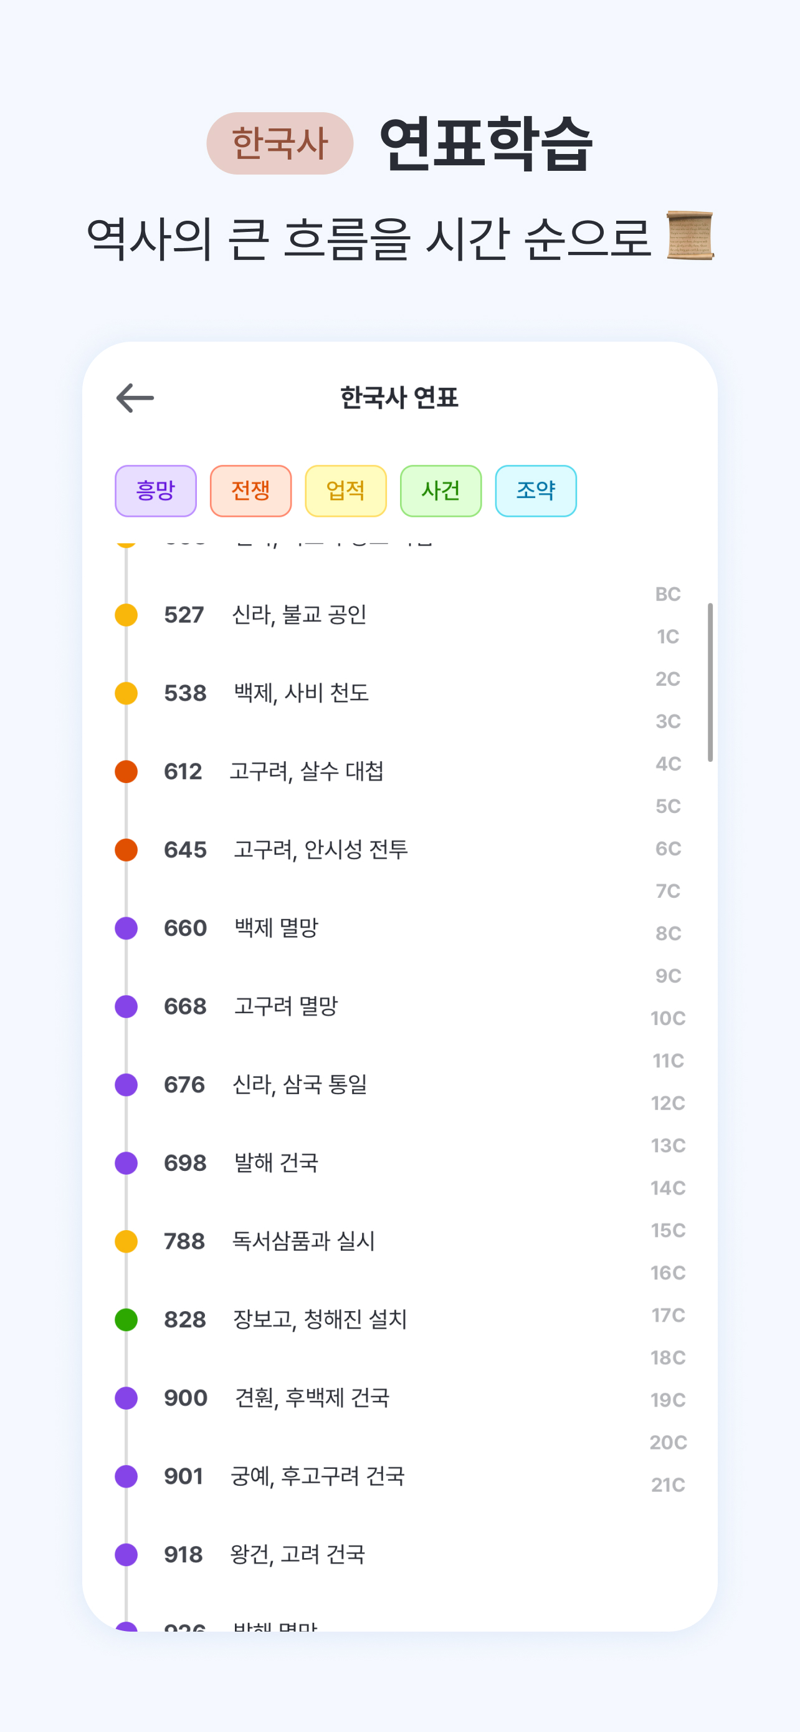This screenshot has width=800, height=1732.
Task: Click the purple dot beside 660
Action: [x=126, y=928]
